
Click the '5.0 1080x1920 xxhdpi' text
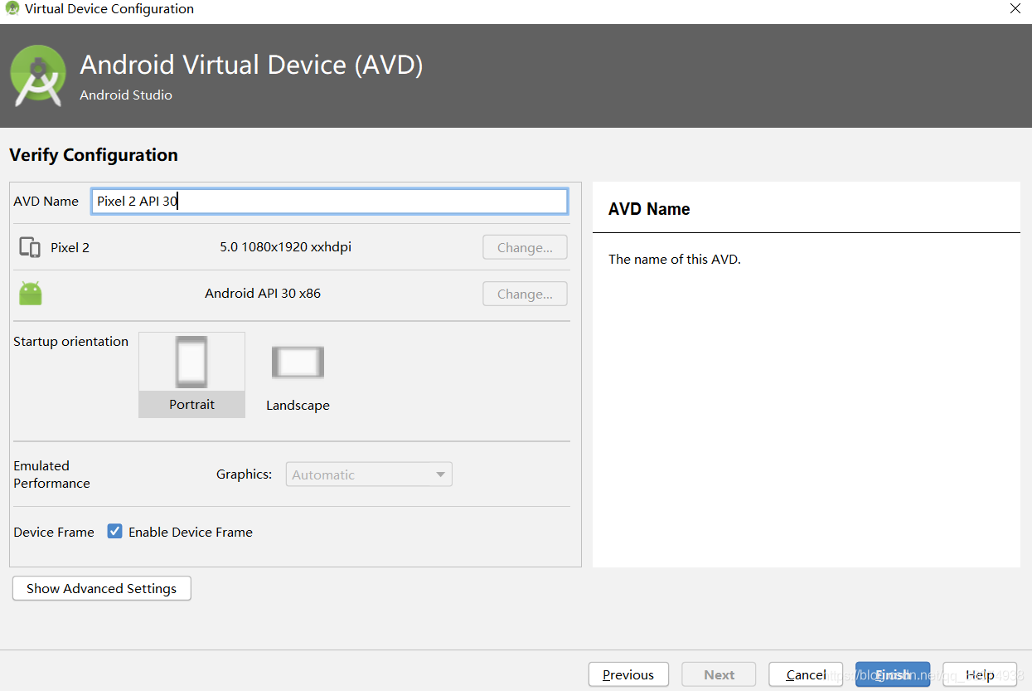(x=285, y=247)
